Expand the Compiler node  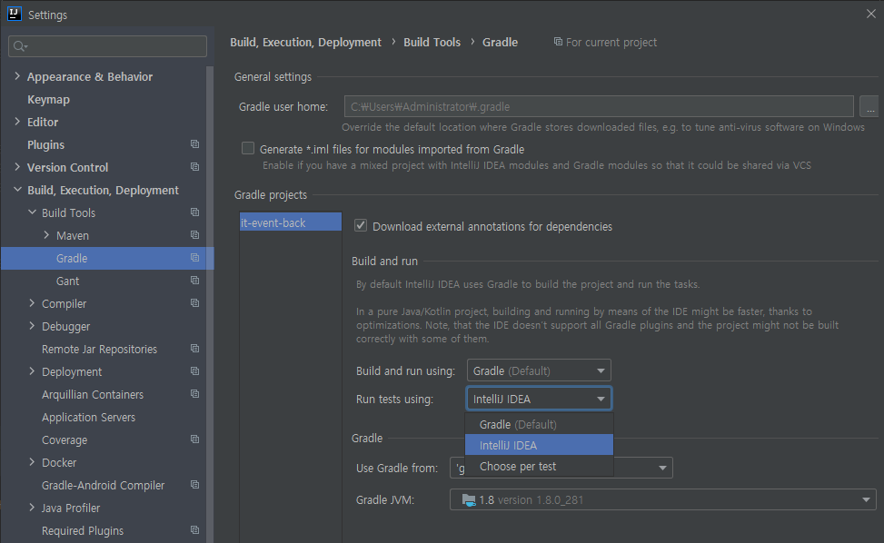32,303
